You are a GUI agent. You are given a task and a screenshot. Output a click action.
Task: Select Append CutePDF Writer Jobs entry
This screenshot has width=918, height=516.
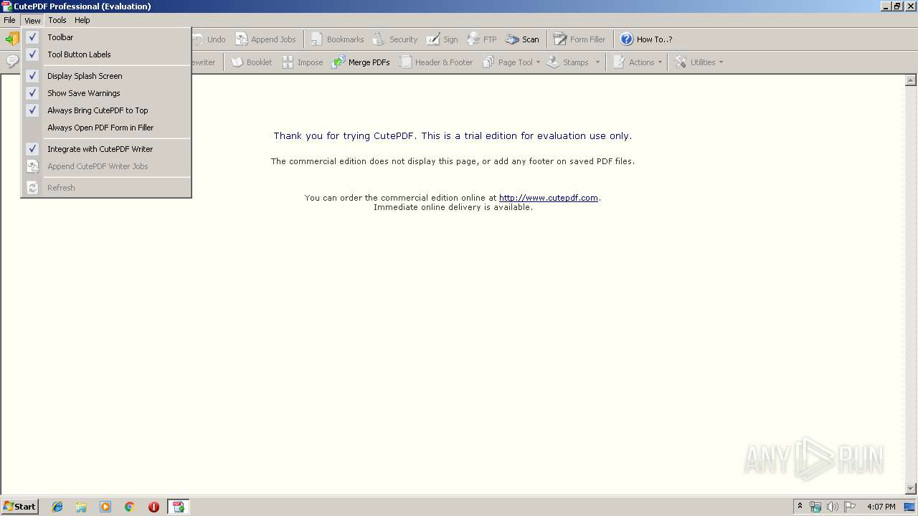click(x=106, y=166)
